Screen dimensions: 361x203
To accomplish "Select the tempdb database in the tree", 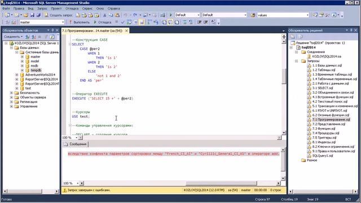I will [x=36, y=70].
